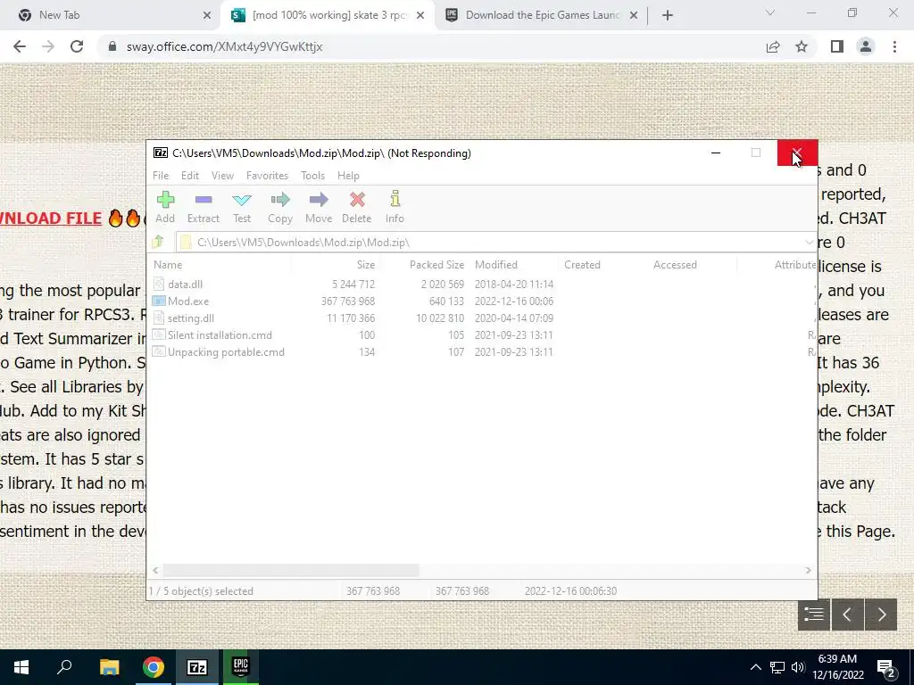The width and height of the screenshot is (914, 685).
Task: Select the setting.dll file icon
Action: tap(159, 318)
